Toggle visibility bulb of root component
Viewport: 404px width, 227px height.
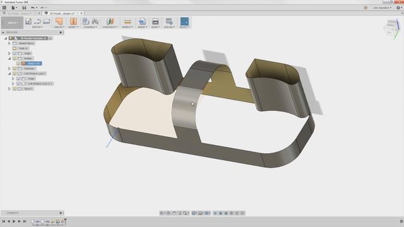point(11,38)
